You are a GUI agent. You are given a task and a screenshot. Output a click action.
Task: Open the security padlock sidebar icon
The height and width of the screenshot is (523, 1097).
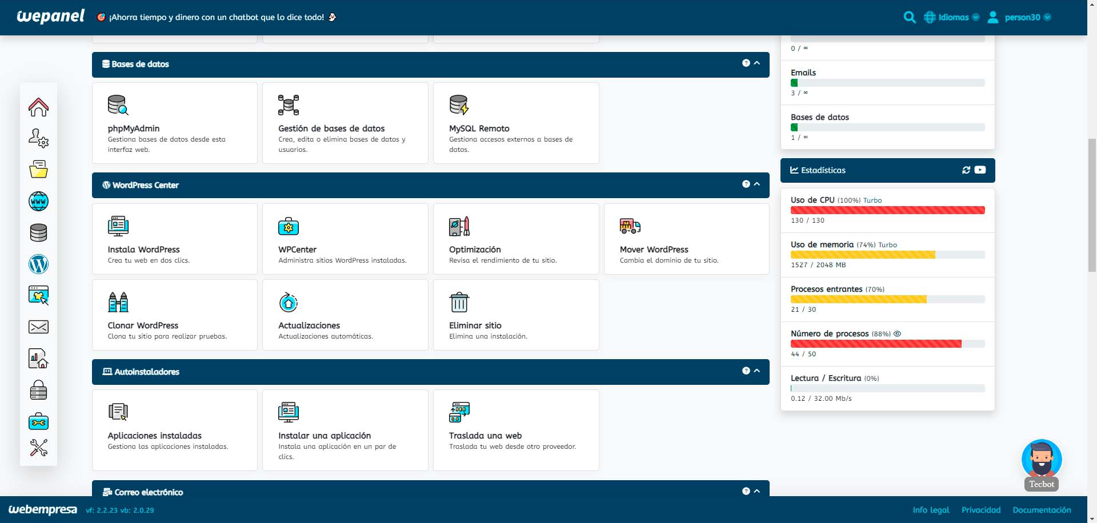(38, 390)
